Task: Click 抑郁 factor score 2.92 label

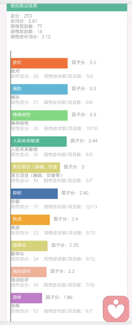Action: (x=75, y=193)
